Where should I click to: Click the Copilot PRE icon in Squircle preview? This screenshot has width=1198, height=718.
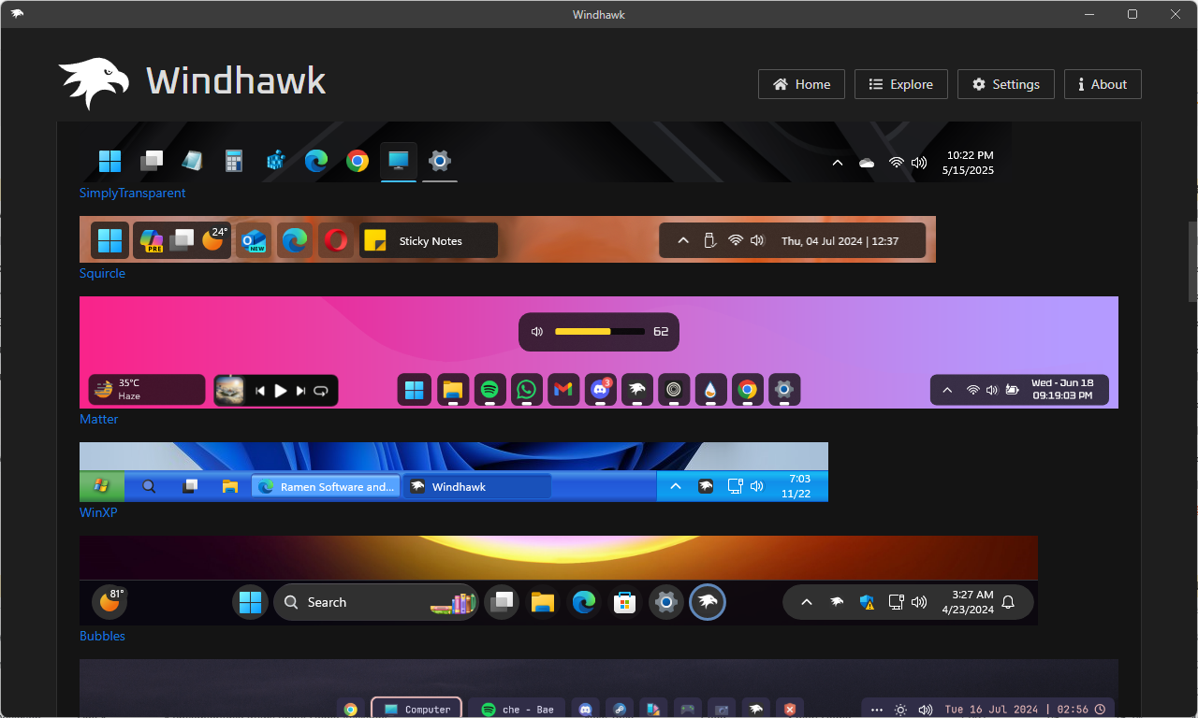(x=150, y=240)
